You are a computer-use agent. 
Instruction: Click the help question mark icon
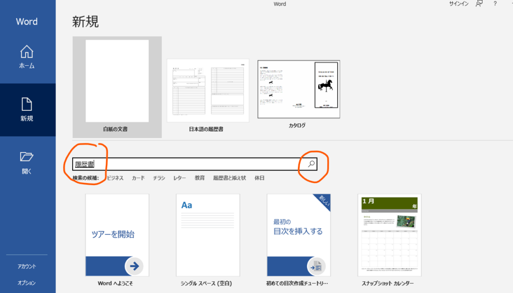tap(495, 4)
